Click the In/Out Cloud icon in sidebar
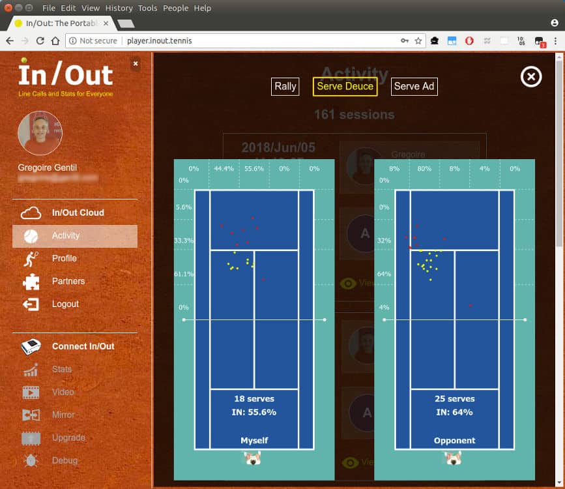The height and width of the screenshot is (489, 565). coord(31,213)
